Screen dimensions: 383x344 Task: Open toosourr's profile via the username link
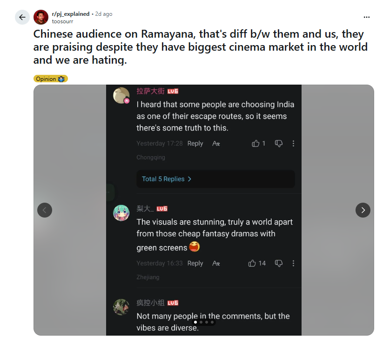point(63,21)
